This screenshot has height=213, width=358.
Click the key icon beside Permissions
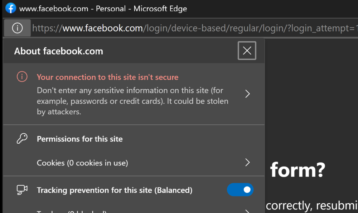[x=22, y=139]
